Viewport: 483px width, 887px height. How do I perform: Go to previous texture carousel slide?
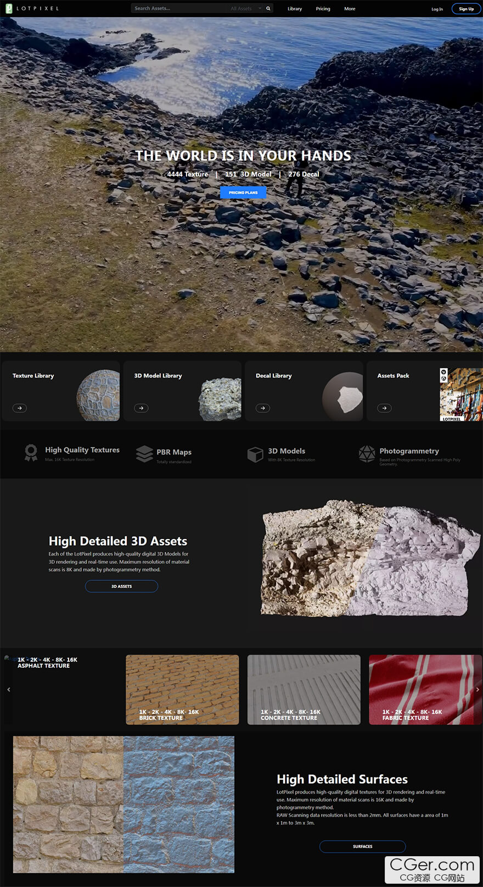click(8, 689)
